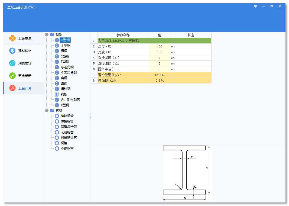The width and height of the screenshot is (289, 206).
Task: Select the 无缝钢管 label
Action: coord(67,132)
